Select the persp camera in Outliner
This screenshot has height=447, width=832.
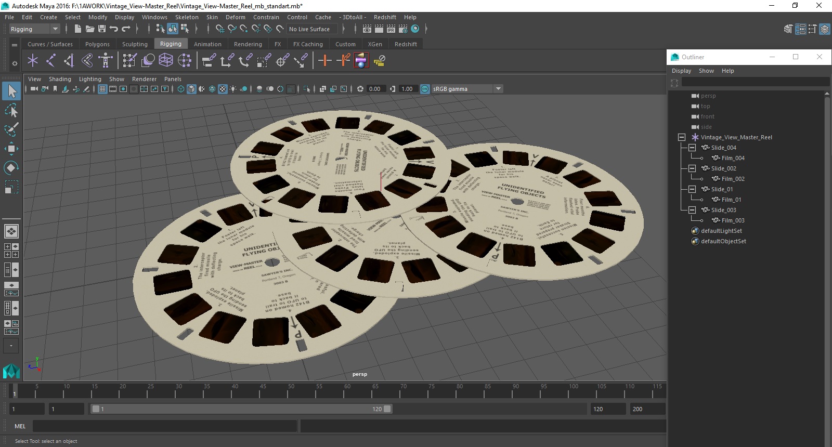pos(708,96)
